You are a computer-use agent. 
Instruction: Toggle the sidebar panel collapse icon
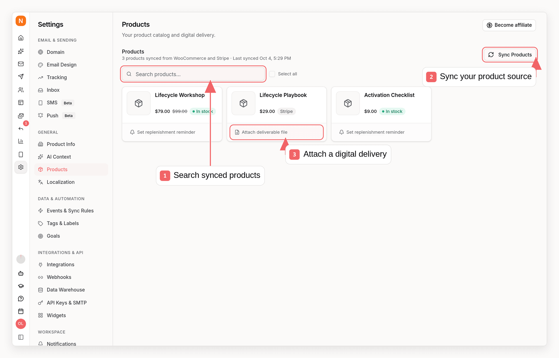click(x=21, y=337)
